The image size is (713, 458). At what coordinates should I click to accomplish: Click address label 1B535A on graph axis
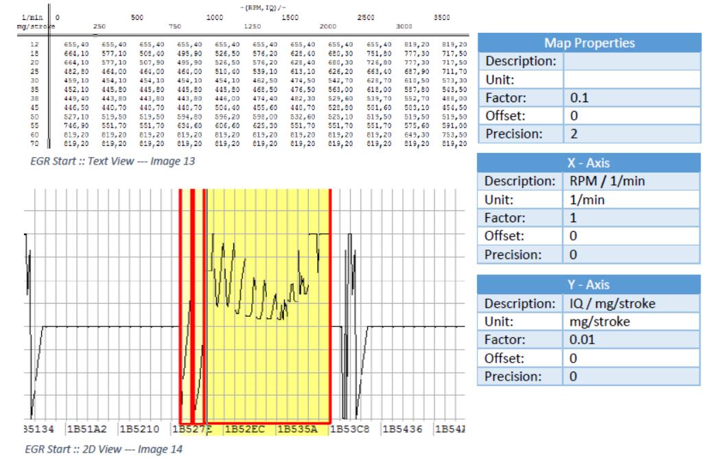coord(297,429)
